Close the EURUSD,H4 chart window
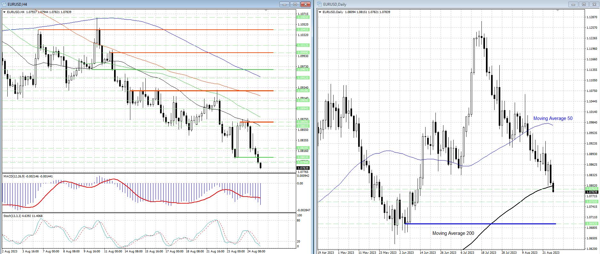The height and width of the screenshot is (254, 600). (x=305, y=4)
